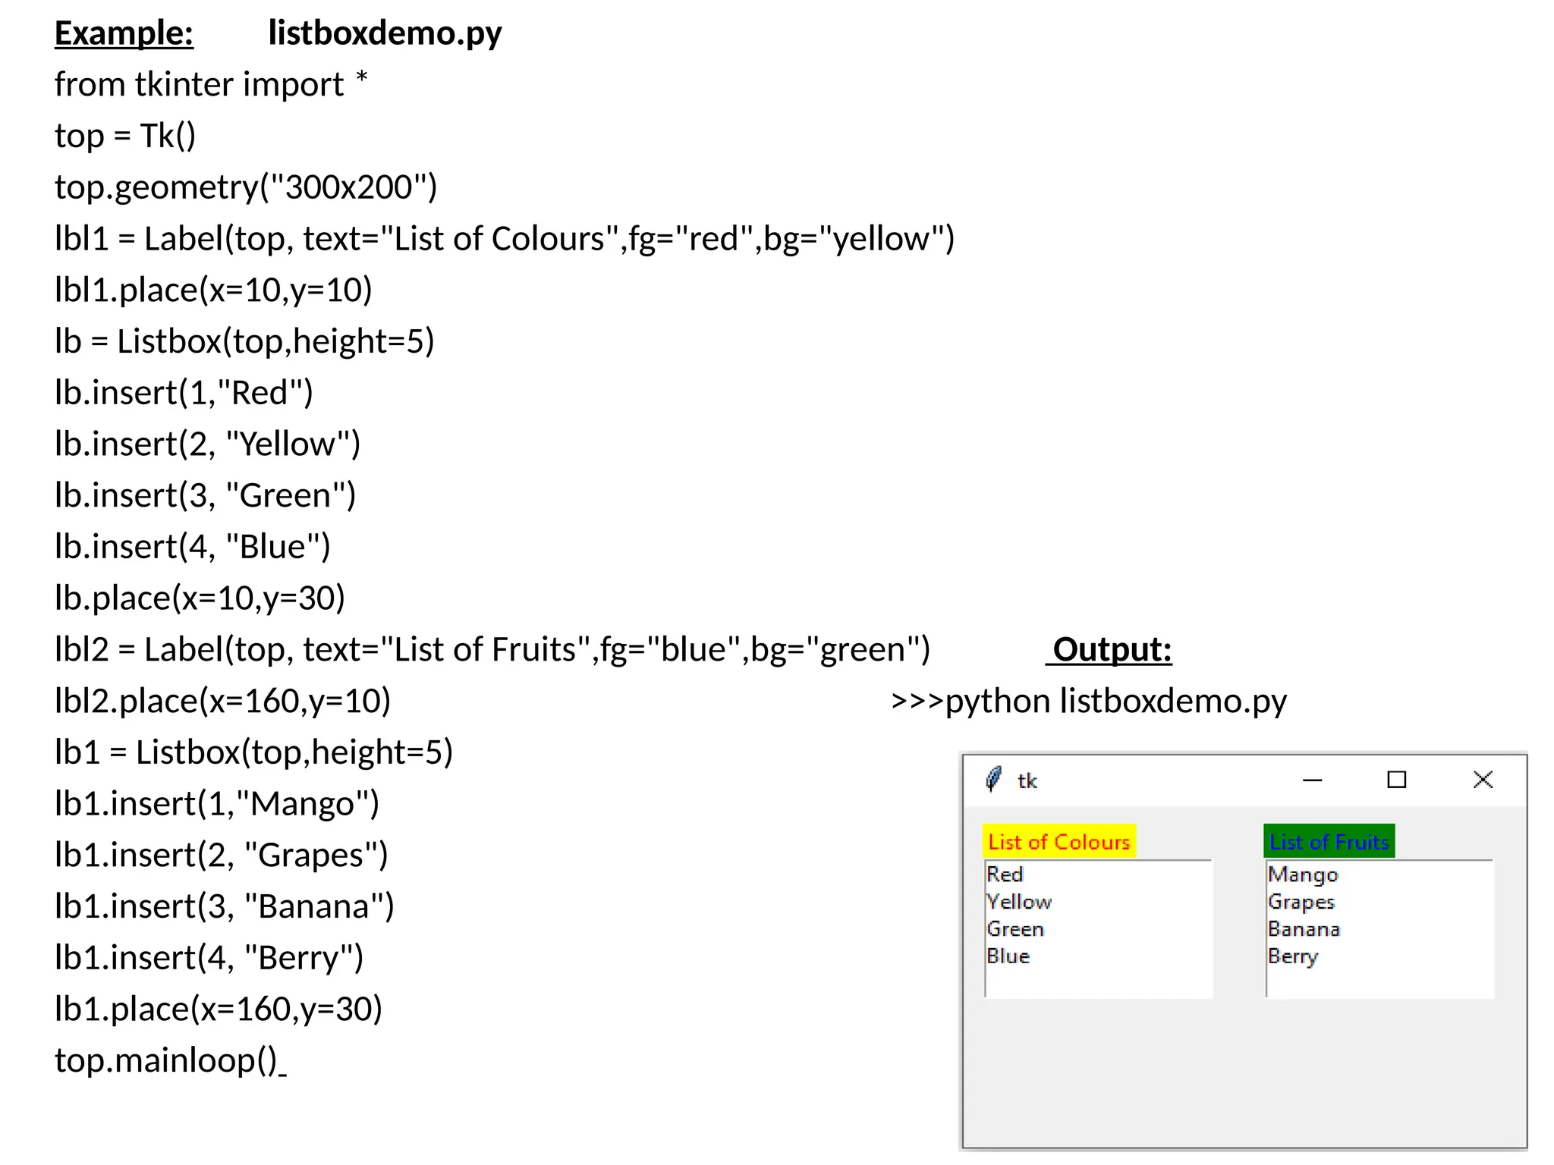Viewport: 1554px width, 1165px height.
Task: Click the yellow List of Colours label
Action: coord(1059,842)
